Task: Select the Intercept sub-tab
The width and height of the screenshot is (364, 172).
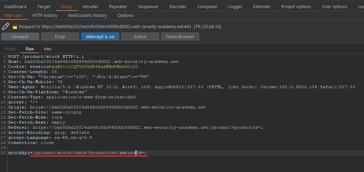Action: click(x=13, y=16)
